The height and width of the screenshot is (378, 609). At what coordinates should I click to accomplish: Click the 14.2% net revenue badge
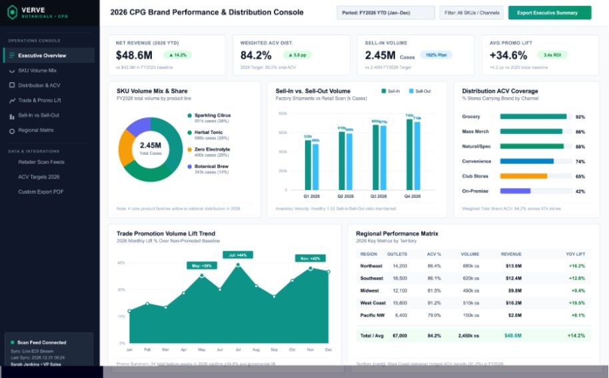point(177,55)
